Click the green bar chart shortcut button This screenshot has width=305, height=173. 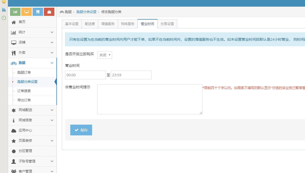(x=15, y=12)
